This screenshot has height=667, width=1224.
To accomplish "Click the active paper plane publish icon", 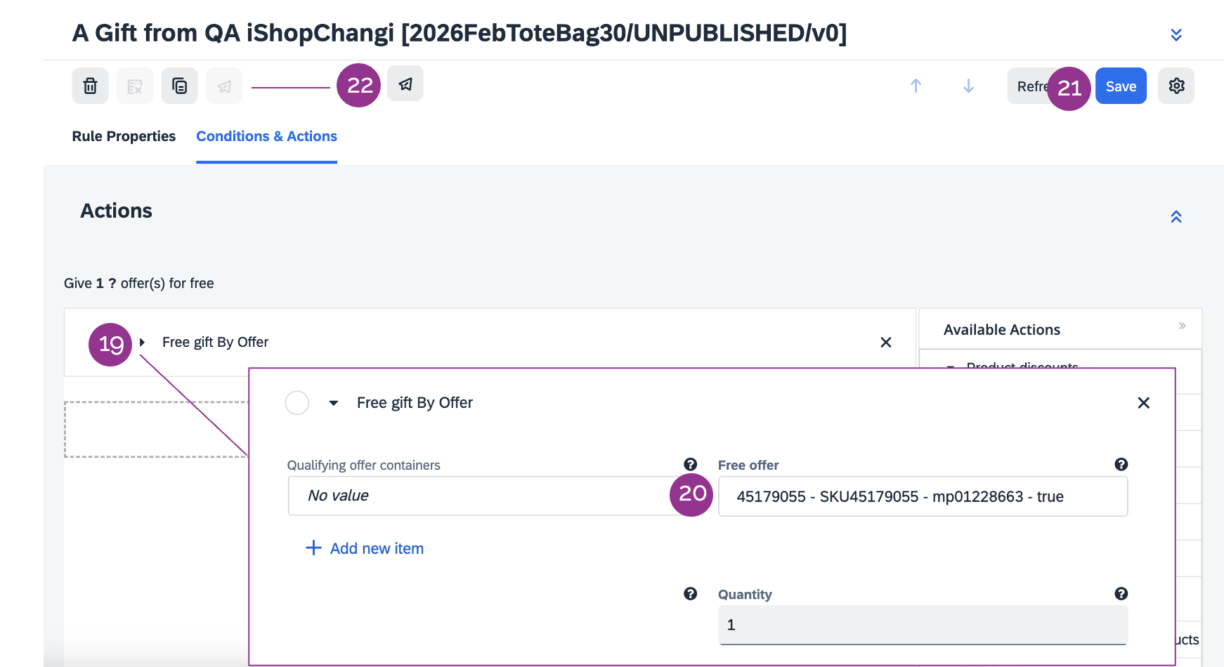I will [x=405, y=84].
